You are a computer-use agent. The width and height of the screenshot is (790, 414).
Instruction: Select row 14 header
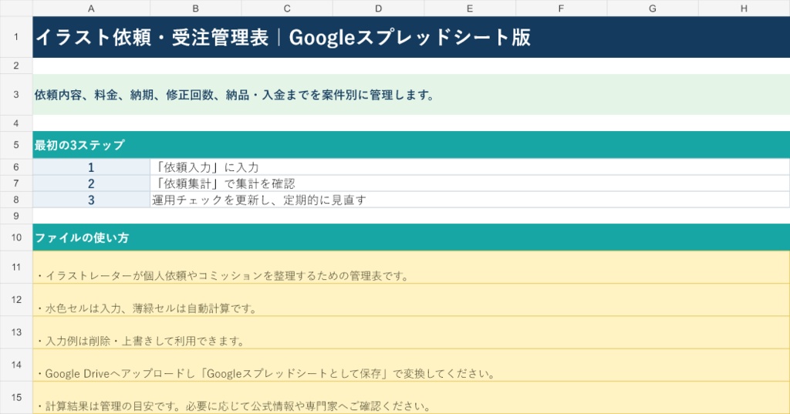coord(16,365)
